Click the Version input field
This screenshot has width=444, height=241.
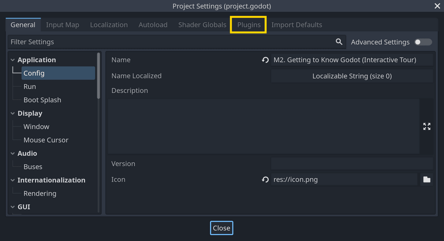coord(352,164)
